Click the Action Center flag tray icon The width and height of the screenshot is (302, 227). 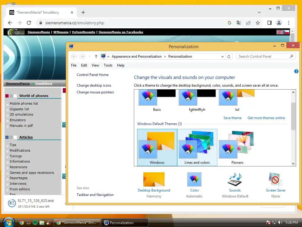(x=268, y=222)
